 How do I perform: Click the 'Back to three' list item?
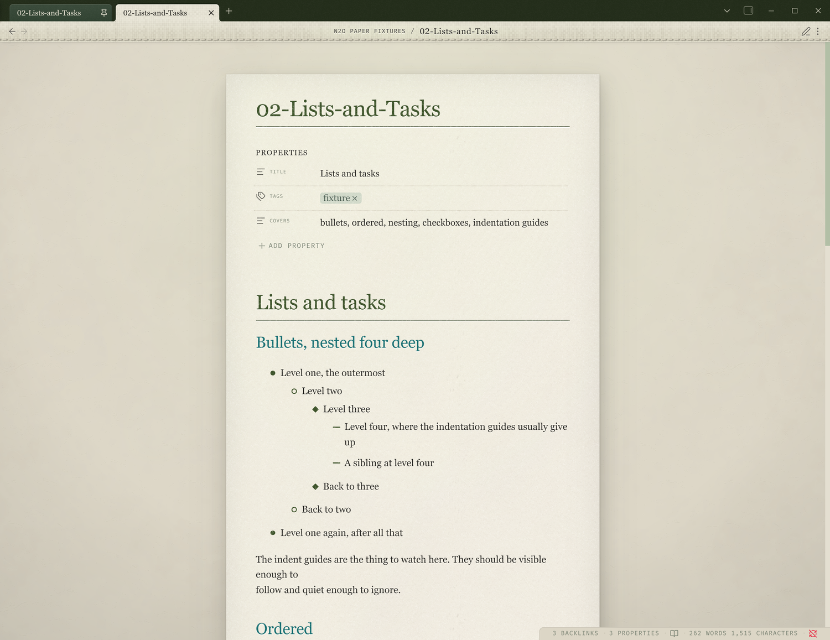pos(351,486)
